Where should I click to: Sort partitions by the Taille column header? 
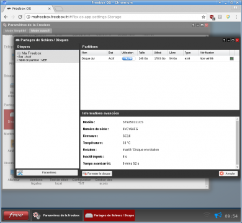point(145,53)
